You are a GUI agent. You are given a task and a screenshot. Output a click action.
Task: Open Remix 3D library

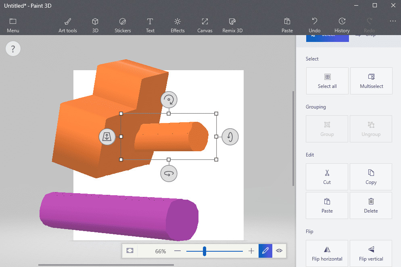[x=232, y=25]
